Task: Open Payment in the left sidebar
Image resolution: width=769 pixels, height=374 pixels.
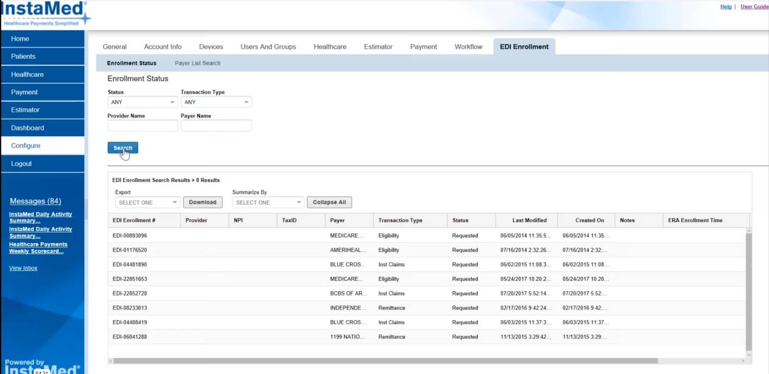Action: pyautogui.click(x=42, y=92)
